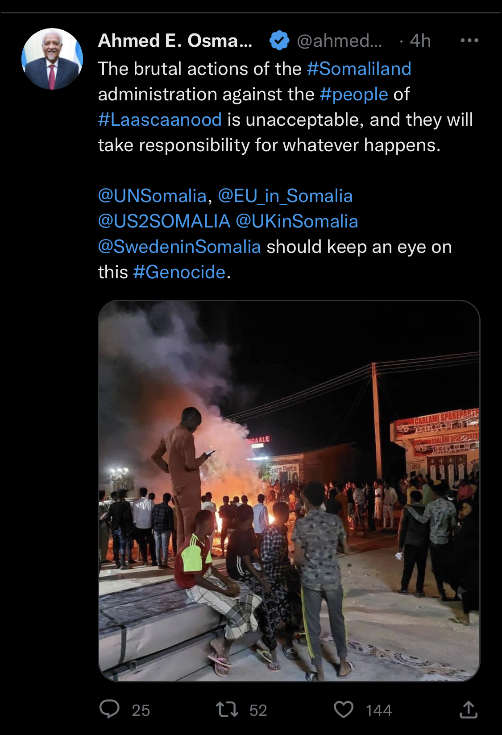
Task: Click the Ahmed E. Osma... display name
Action: [x=175, y=41]
